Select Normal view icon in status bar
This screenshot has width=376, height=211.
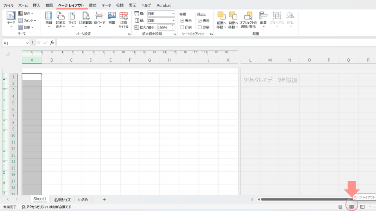[x=340, y=207]
